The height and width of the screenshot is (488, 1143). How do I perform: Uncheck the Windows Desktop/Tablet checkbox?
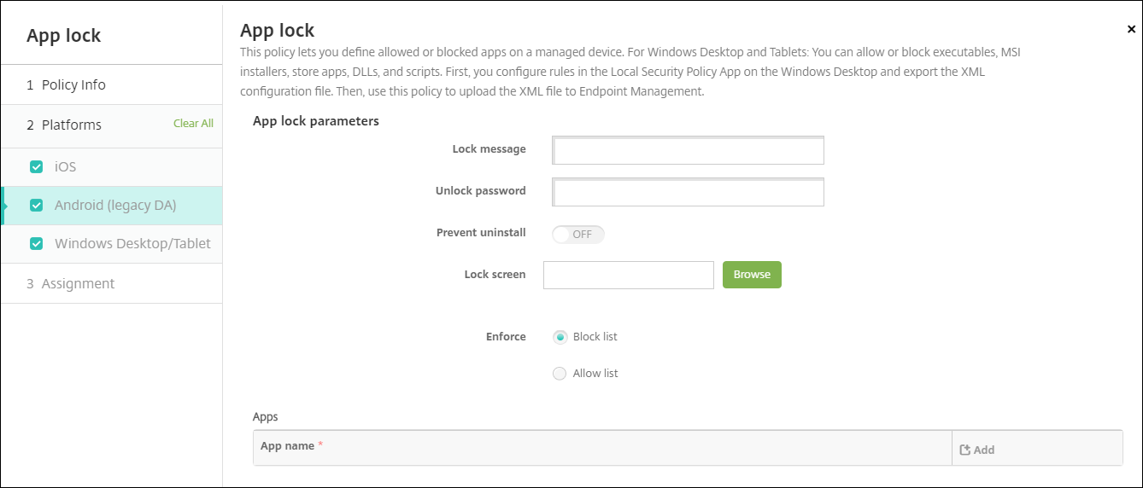(36, 244)
